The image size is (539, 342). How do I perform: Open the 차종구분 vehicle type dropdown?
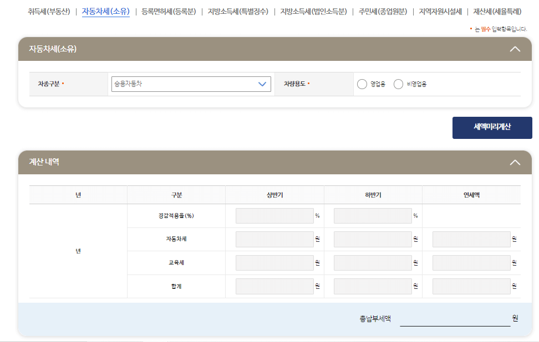(191, 84)
